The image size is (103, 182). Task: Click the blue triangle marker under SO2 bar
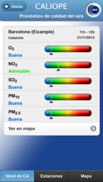[x=51, y=86]
